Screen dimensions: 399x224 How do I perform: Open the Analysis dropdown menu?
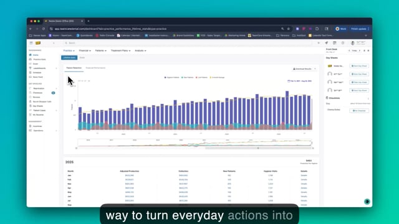[140, 50]
